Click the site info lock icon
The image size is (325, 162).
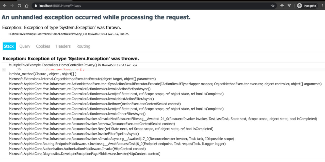tap(35, 6)
